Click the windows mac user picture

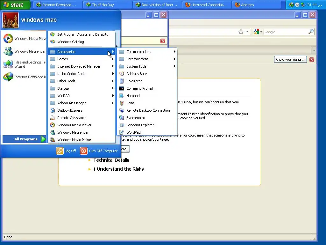click(11, 20)
